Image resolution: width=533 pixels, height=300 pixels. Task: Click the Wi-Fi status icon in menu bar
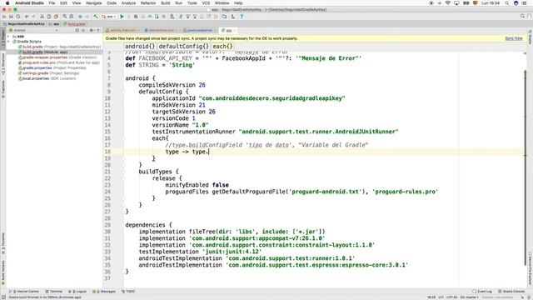point(448,2)
